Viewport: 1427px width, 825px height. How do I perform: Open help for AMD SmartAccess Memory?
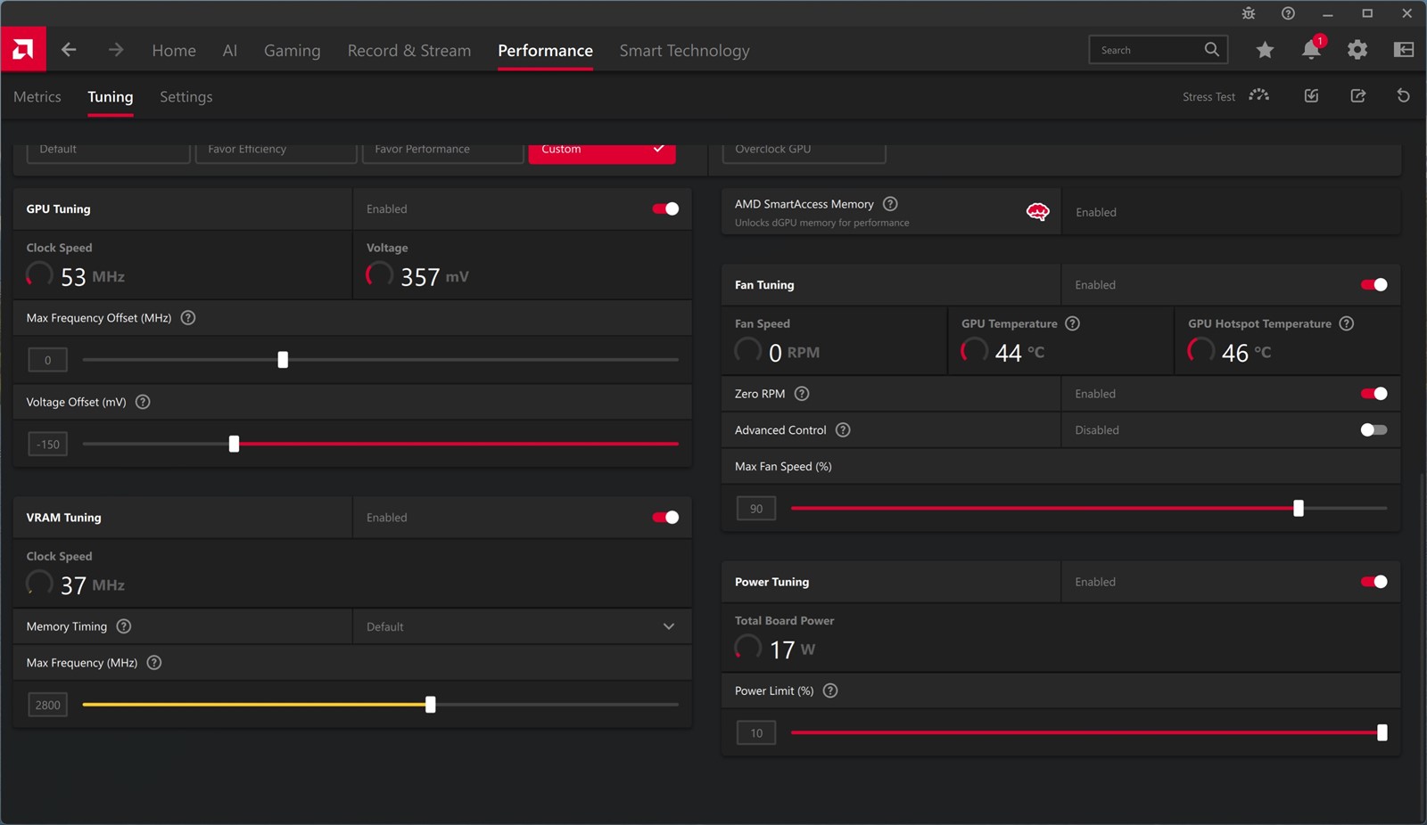coord(890,204)
